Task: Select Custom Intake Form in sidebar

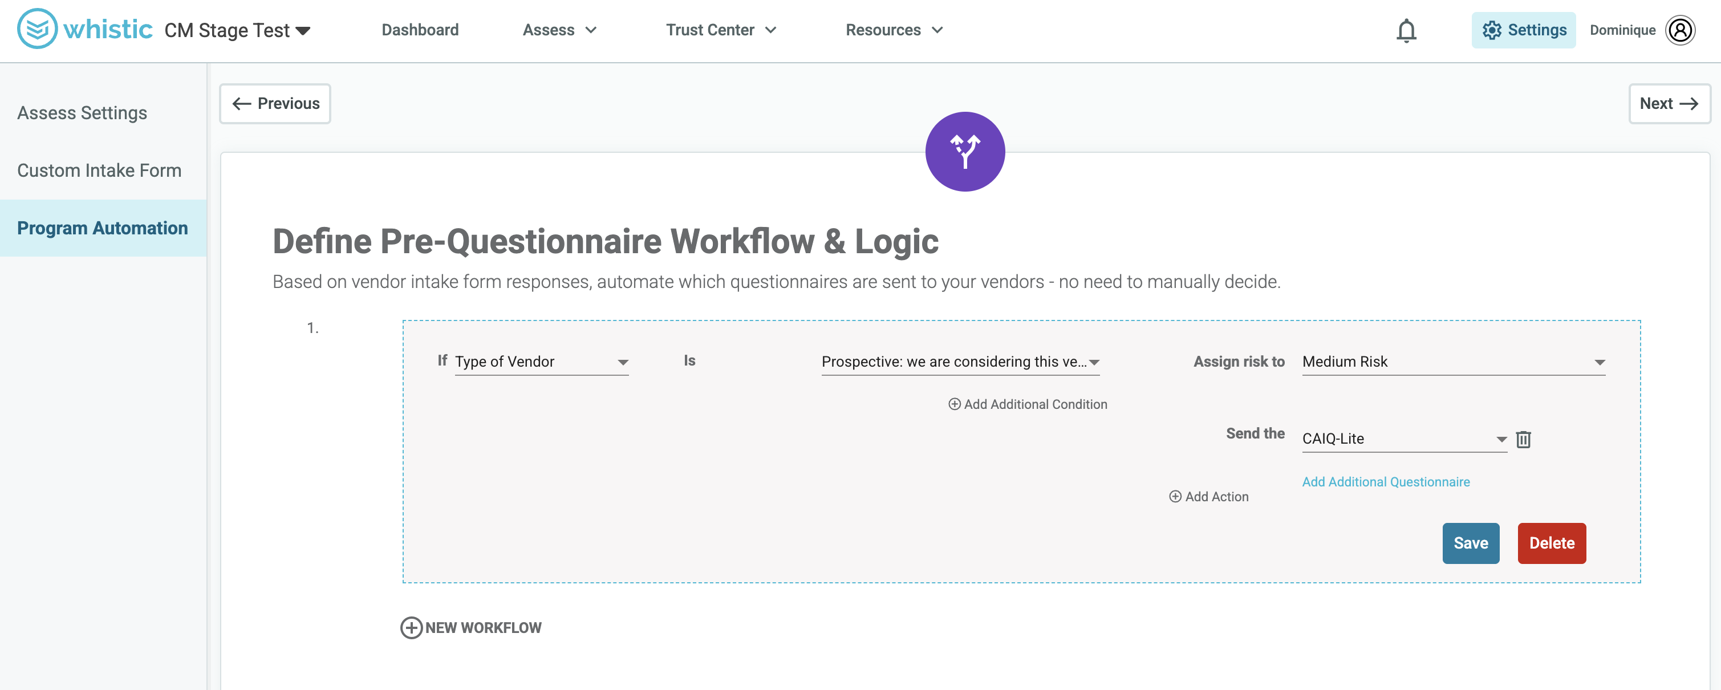Action: [x=104, y=171]
